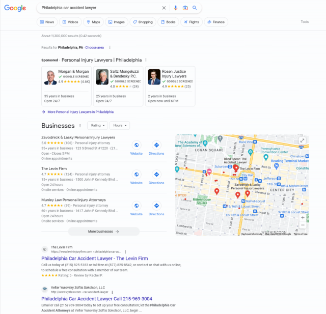Click Keyboard shortcuts on the map

tap(252, 234)
